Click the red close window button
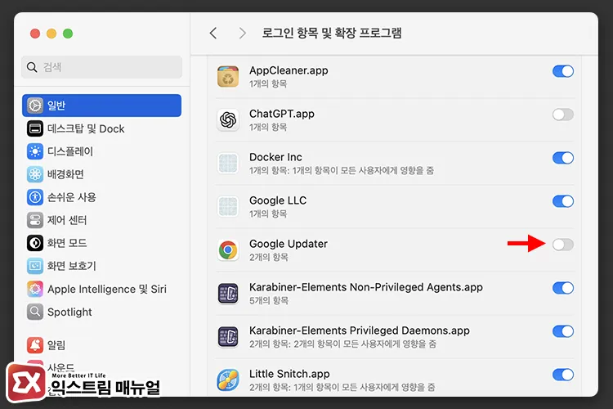 [35, 34]
